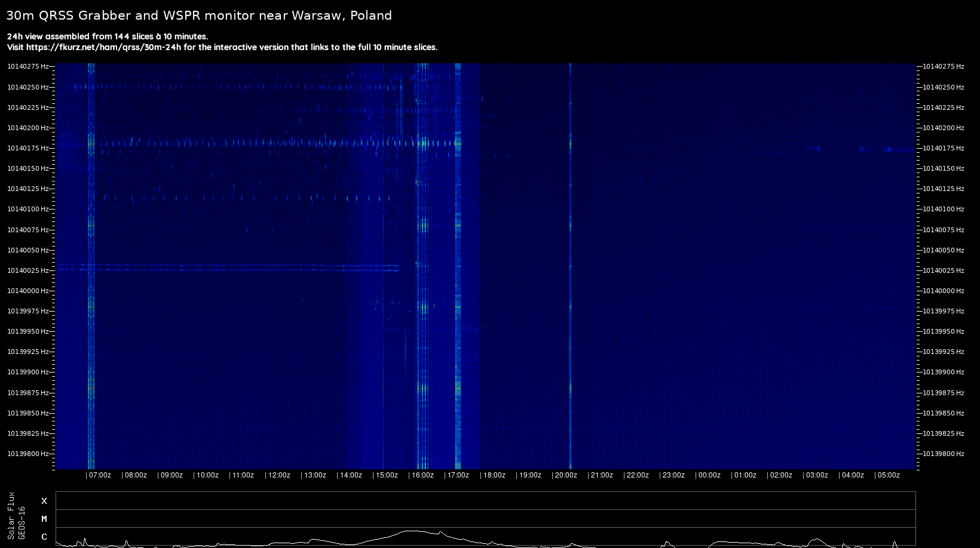The image size is (980, 548).
Task: Click the page title about 30m QRSS Grabber
Action: pyautogui.click(x=199, y=16)
